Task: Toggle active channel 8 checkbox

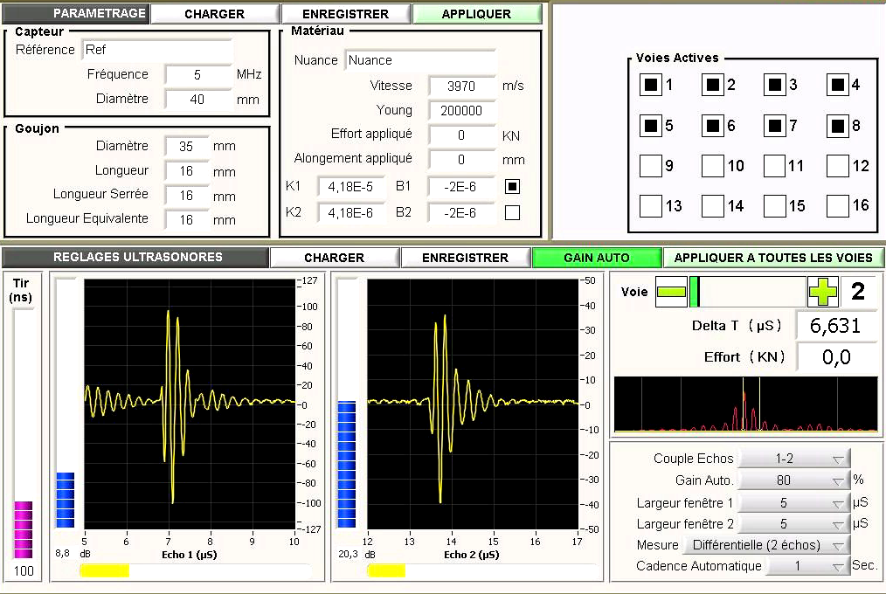Action: [838, 125]
